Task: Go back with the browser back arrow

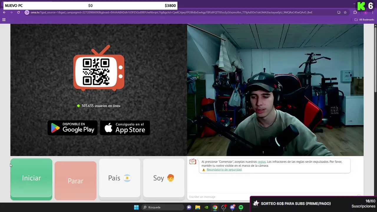Action: pos(4,12)
